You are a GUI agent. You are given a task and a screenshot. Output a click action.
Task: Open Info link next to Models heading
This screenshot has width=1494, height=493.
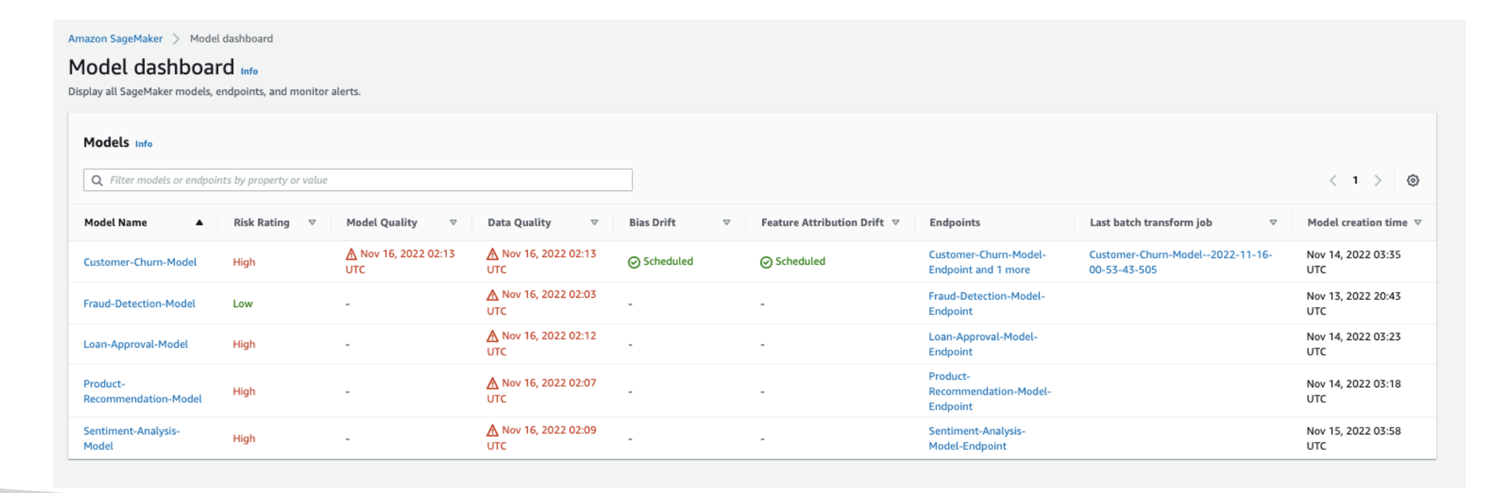(144, 144)
